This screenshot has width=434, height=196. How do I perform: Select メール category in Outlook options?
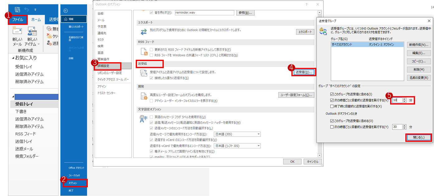(x=101, y=20)
